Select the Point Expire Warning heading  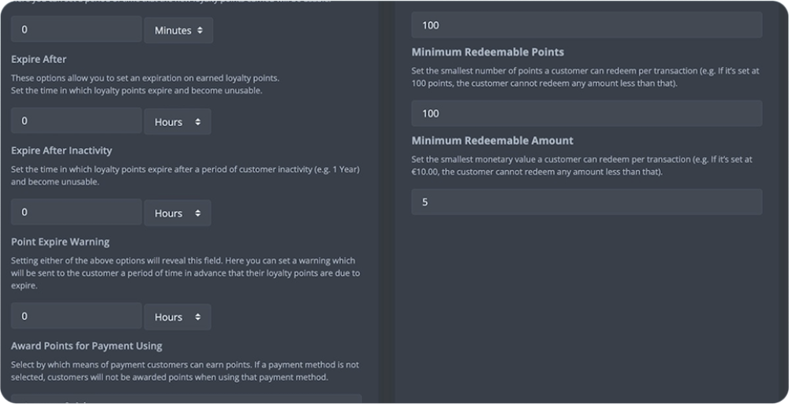[60, 242]
